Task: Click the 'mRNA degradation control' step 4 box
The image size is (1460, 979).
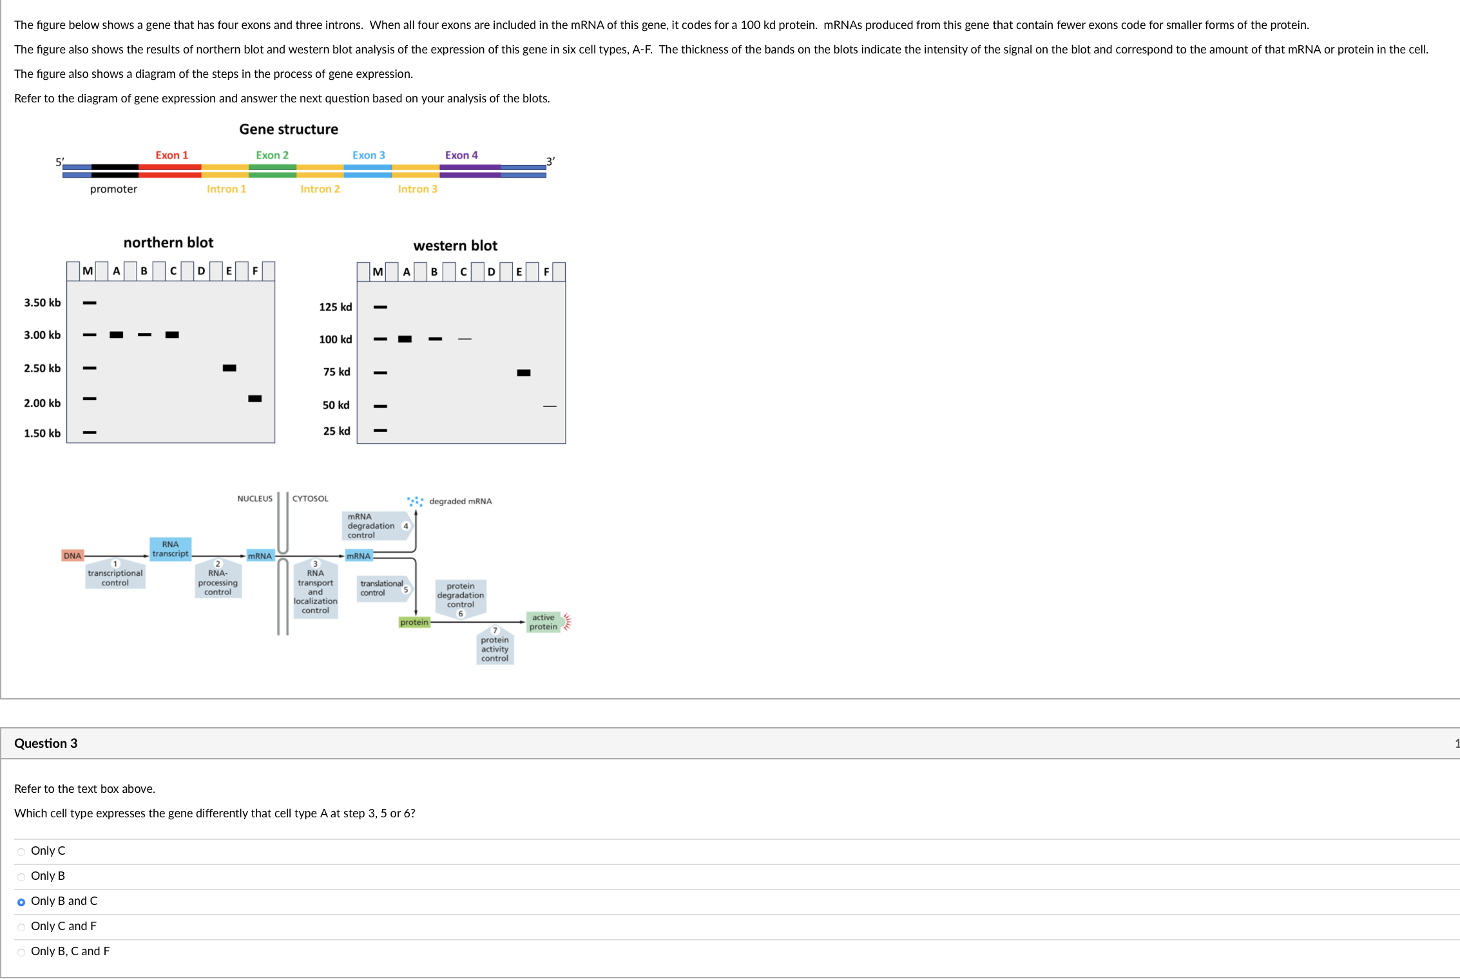Action: coord(377,526)
